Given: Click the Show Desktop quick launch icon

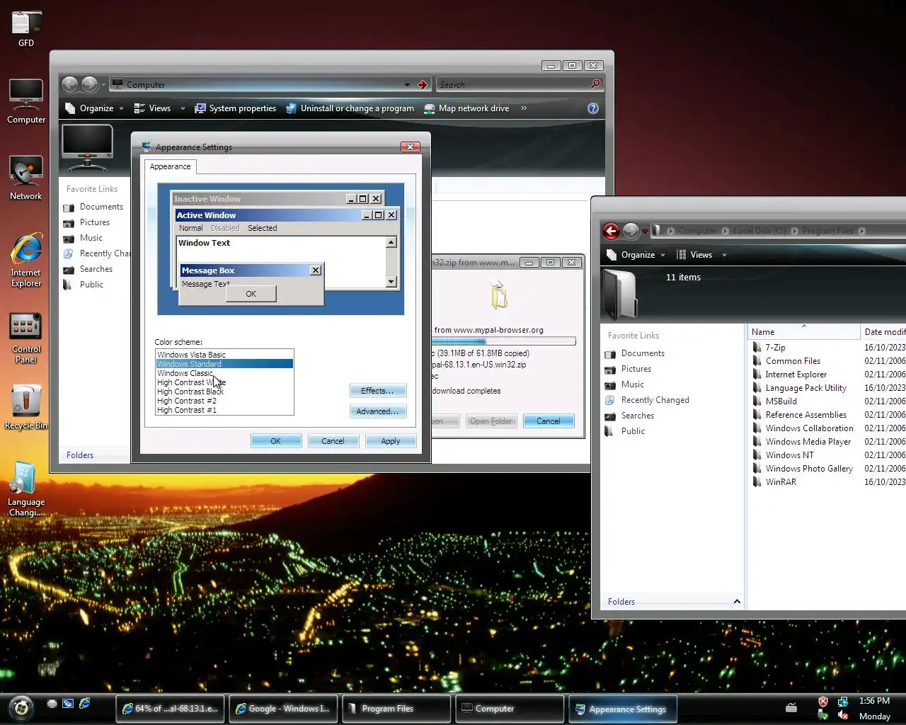Looking at the screenshot, I should click(x=52, y=704).
